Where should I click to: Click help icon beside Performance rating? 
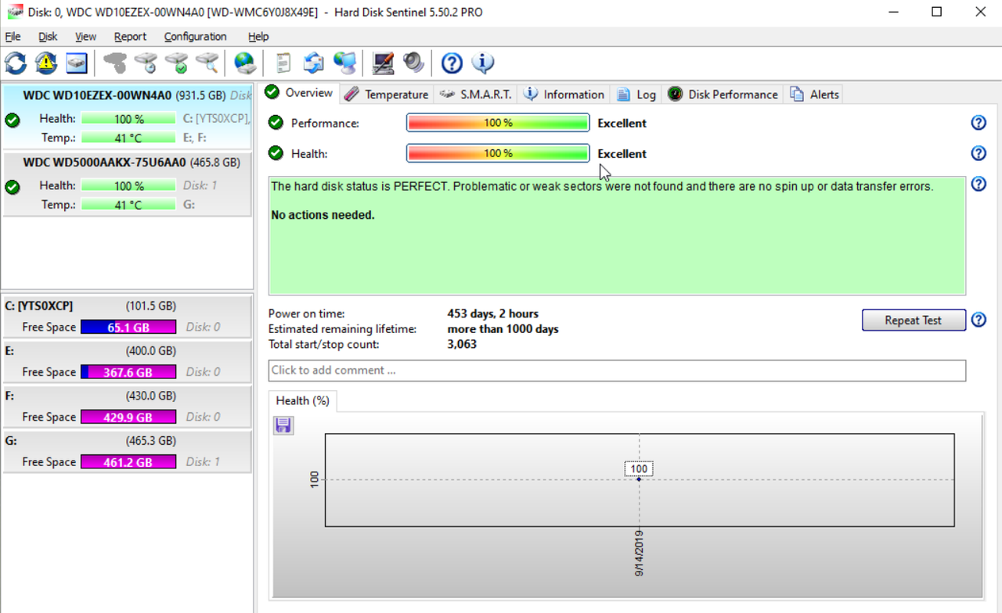[979, 123]
